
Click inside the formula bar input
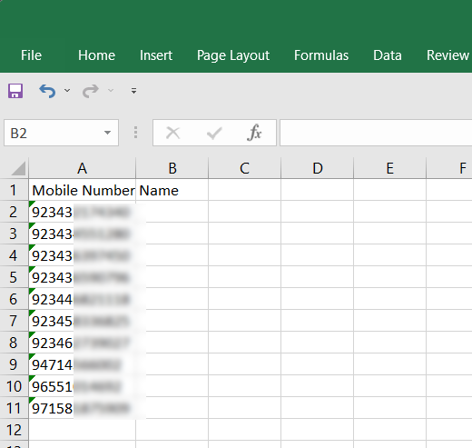coord(376,133)
